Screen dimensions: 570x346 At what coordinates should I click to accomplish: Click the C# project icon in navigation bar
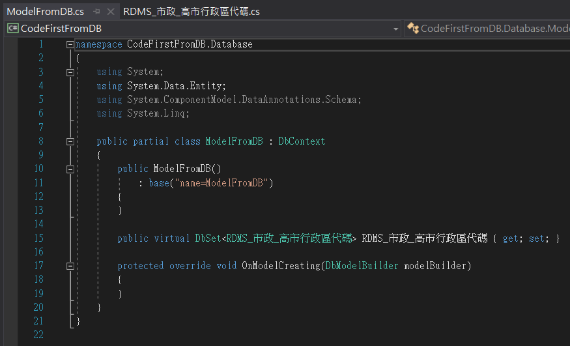click(12, 29)
